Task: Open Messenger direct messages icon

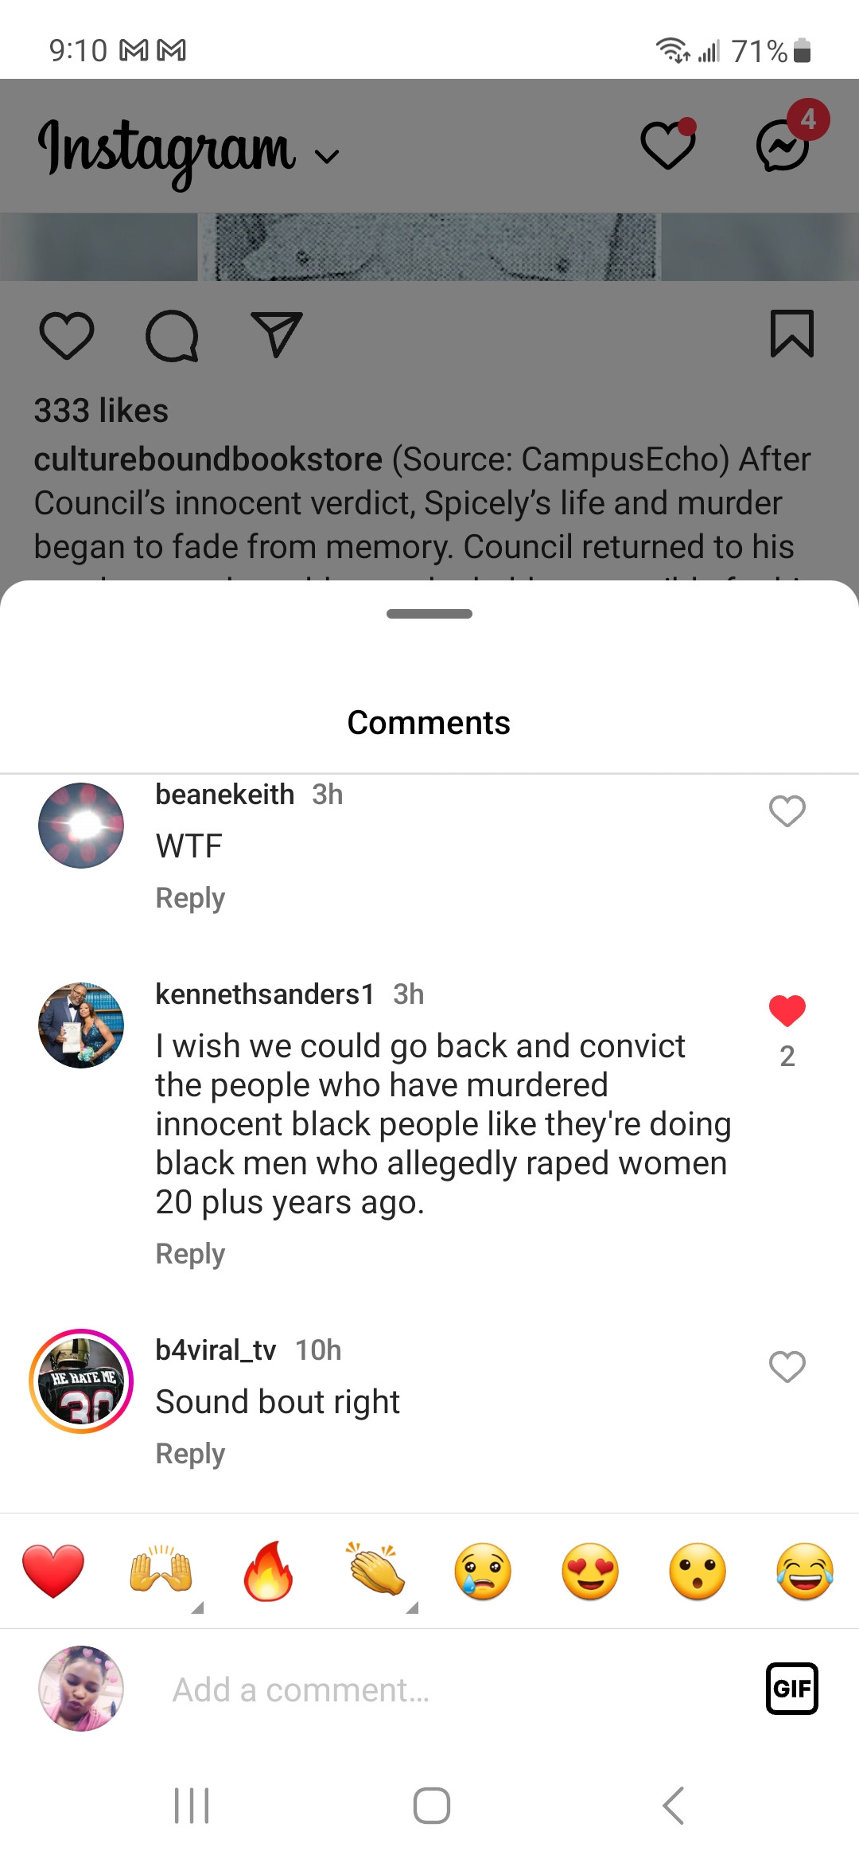Action: tap(783, 145)
